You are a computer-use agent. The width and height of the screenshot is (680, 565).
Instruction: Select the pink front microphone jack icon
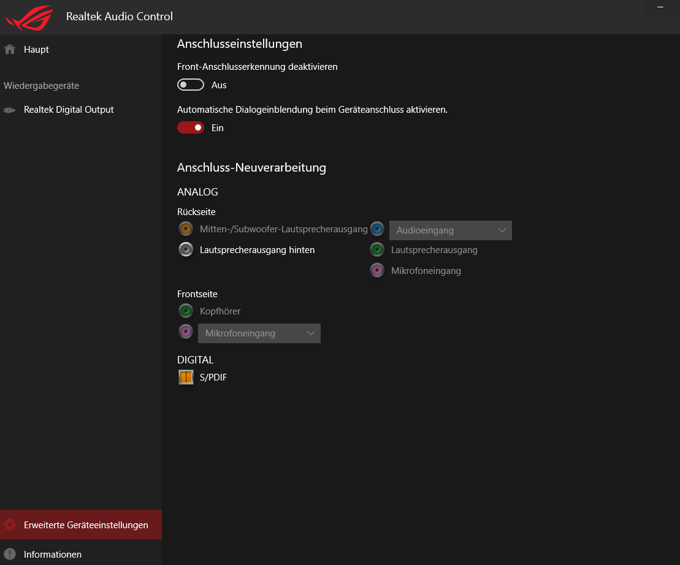(x=186, y=332)
